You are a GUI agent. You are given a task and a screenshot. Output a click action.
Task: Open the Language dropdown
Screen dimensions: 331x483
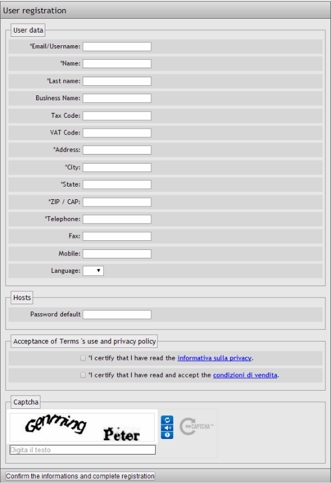94,270
